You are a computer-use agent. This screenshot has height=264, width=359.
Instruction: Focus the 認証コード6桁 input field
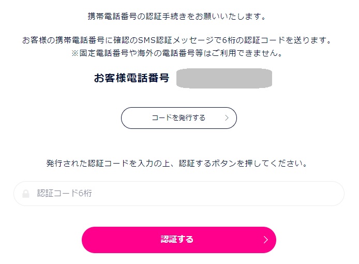click(179, 194)
